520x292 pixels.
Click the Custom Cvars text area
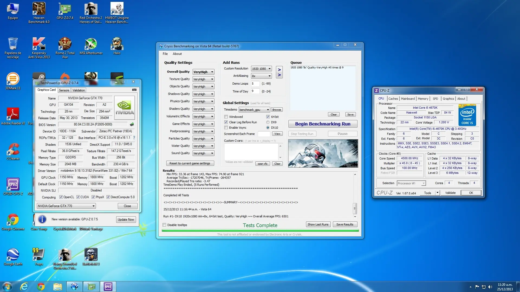point(251,151)
